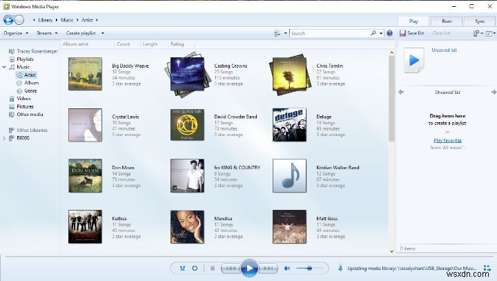The height and width of the screenshot is (281, 497).
Task: Click Clear list
Action: (441, 33)
